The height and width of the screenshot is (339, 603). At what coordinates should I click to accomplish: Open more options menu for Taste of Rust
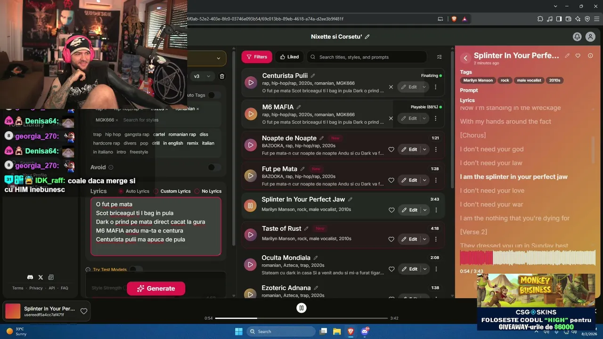436,239
